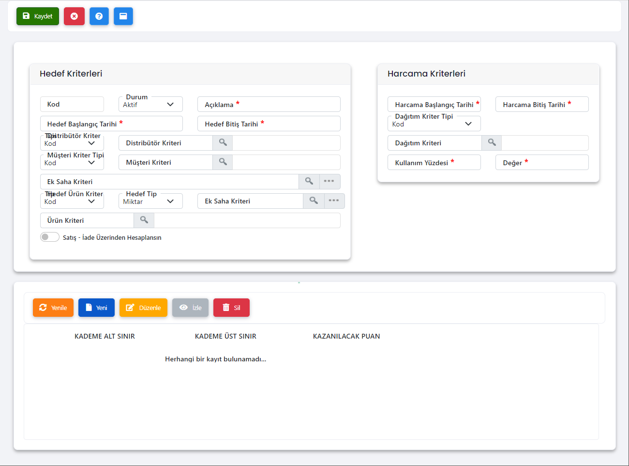Refresh the list with Yenile
The image size is (629, 466).
coord(53,308)
